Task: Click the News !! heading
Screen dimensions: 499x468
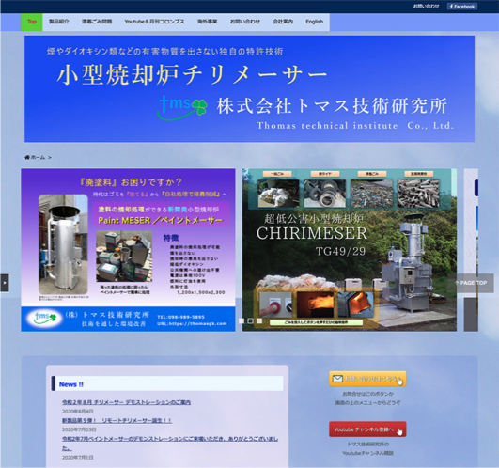Action: tap(71, 384)
